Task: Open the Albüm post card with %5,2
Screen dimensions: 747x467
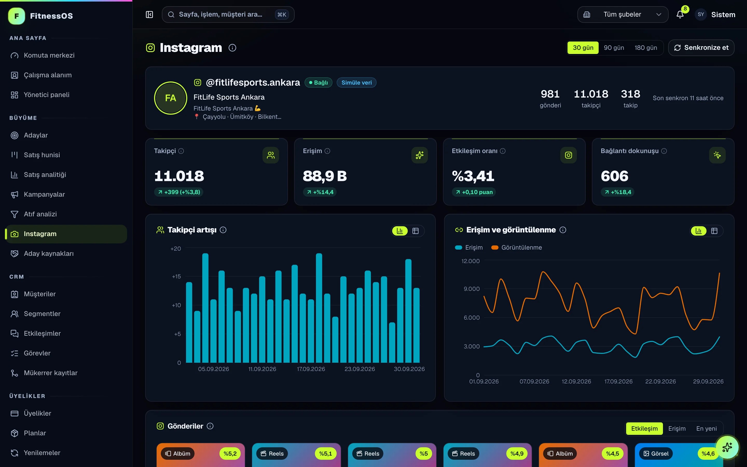Action: tap(201, 455)
